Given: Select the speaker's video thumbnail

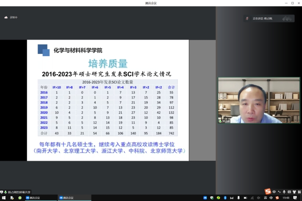Looking at the screenshot, I should pos(259,100).
